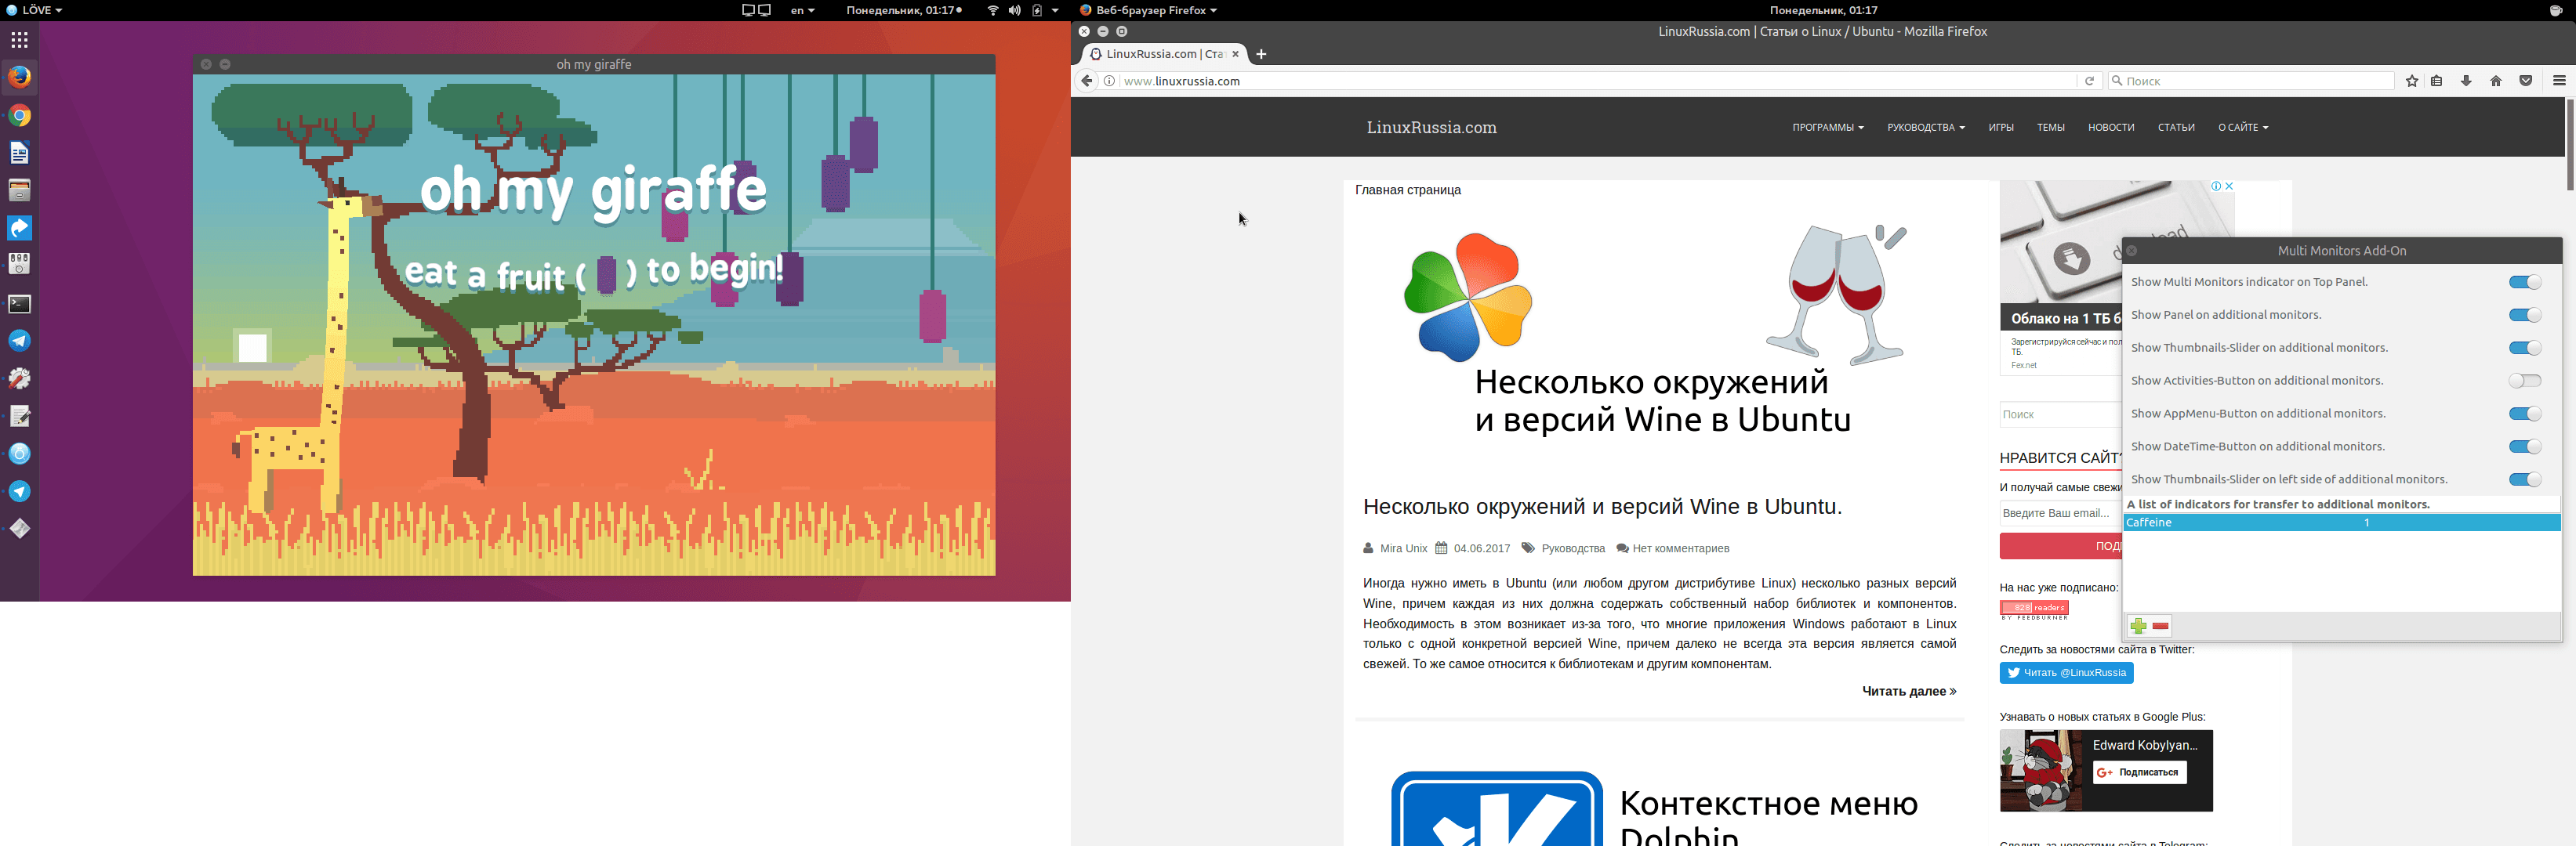Go to Firefox home page
This screenshot has width=2576, height=846.
tap(2496, 81)
